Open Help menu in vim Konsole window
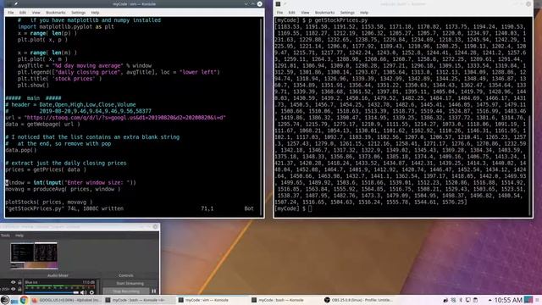This screenshot has width=542, height=305. 95,13
